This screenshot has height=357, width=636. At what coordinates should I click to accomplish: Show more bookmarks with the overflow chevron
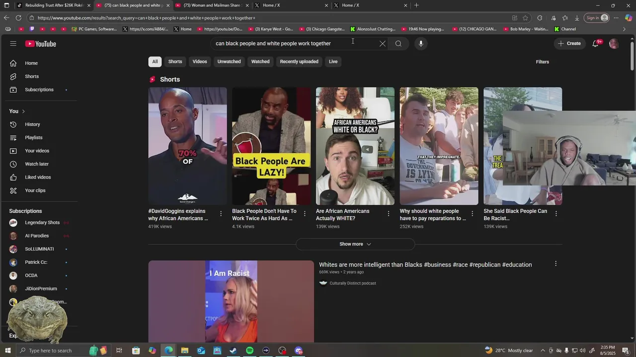pyautogui.click(x=624, y=29)
